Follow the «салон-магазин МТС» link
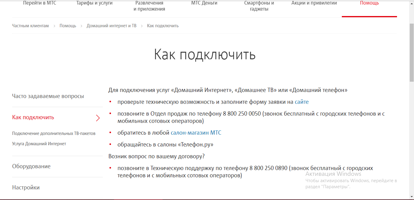 click(196, 133)
